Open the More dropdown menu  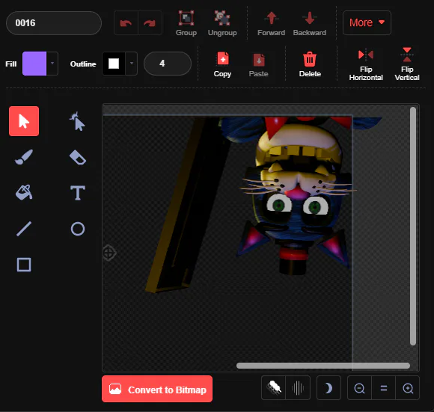click(x=367, y=22)
